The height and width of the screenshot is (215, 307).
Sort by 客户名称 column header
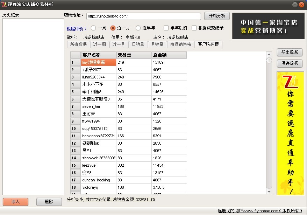coord(99,55)
